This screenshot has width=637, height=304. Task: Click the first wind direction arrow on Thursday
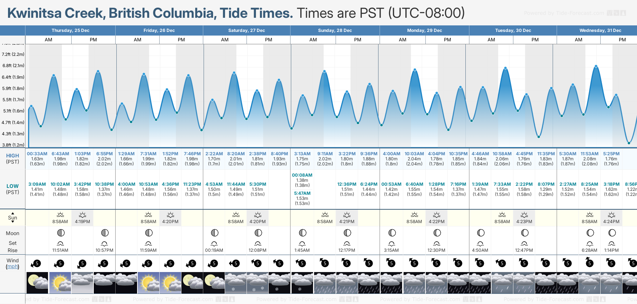(36, 264)
